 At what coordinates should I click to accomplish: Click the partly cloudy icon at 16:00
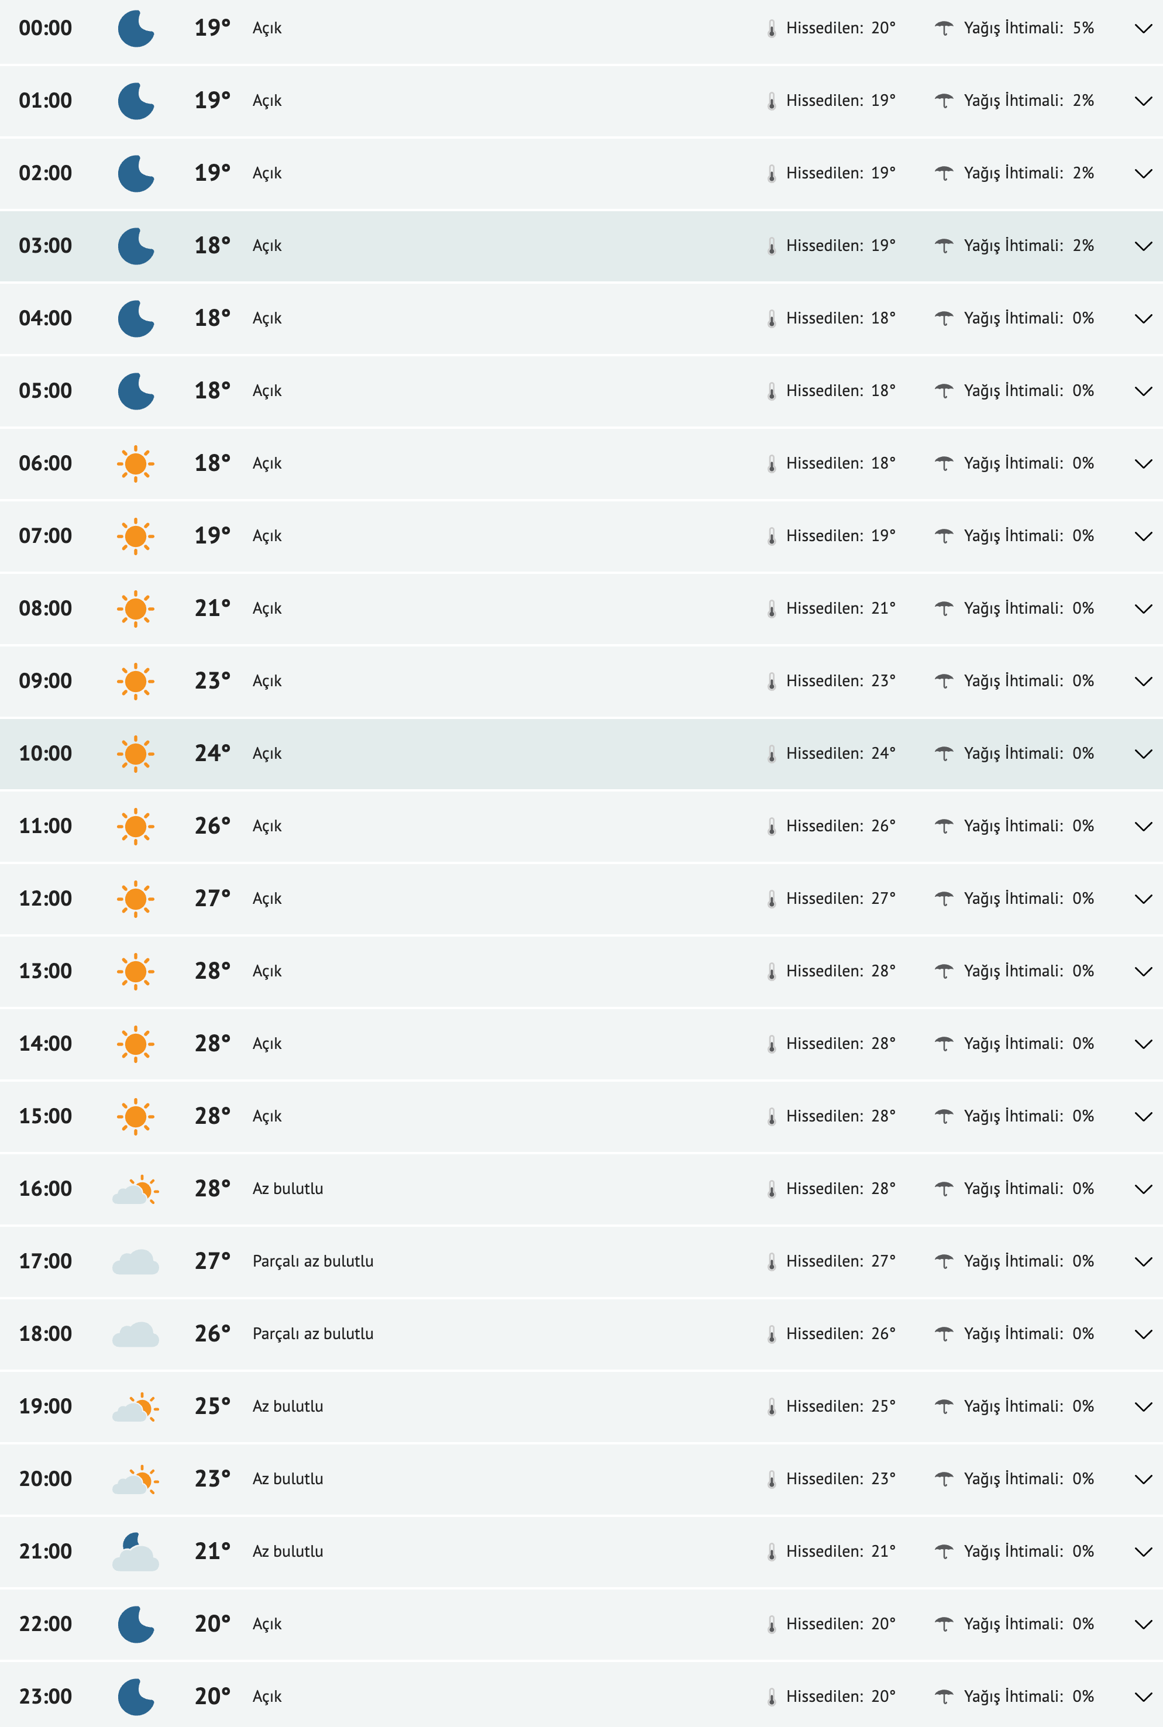(x=136, y=1189)
